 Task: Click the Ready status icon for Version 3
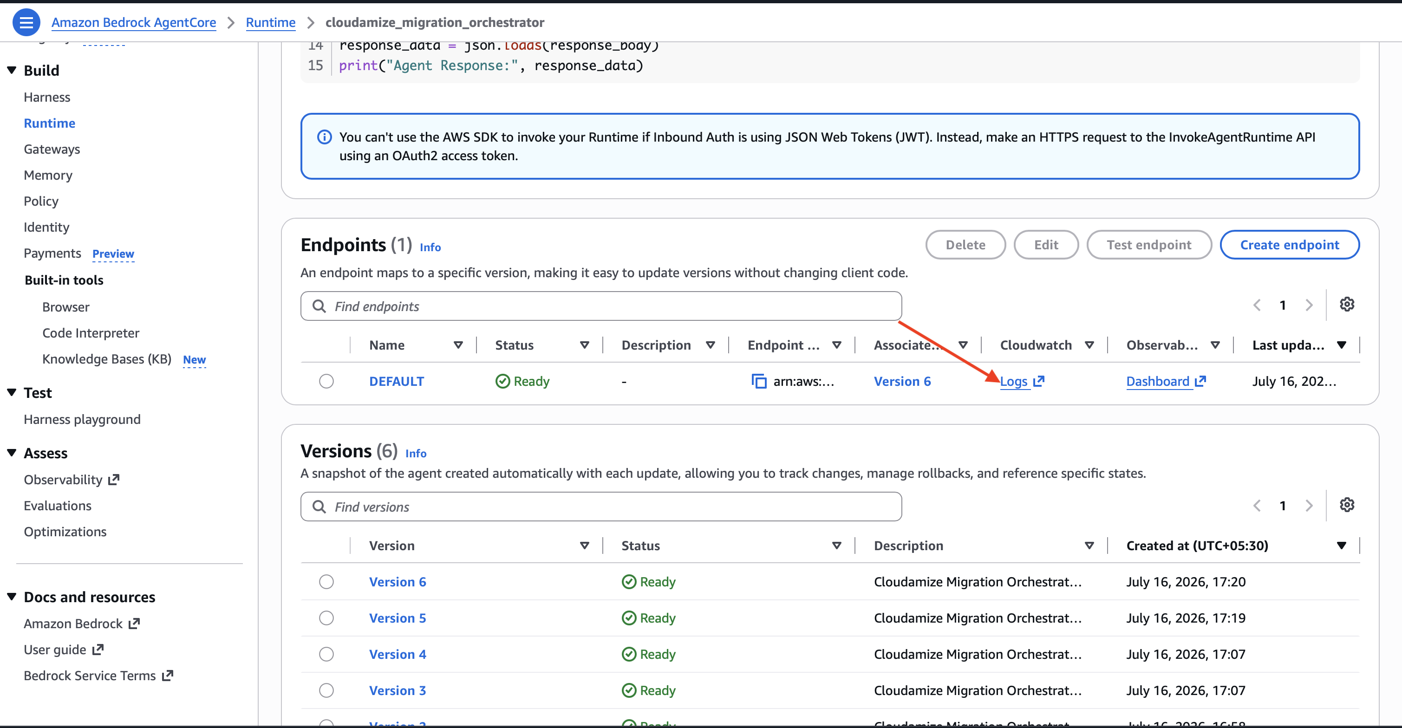[x=629, y=691]
